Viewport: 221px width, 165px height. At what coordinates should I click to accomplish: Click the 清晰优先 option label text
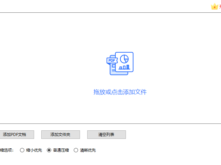[88, 150]
